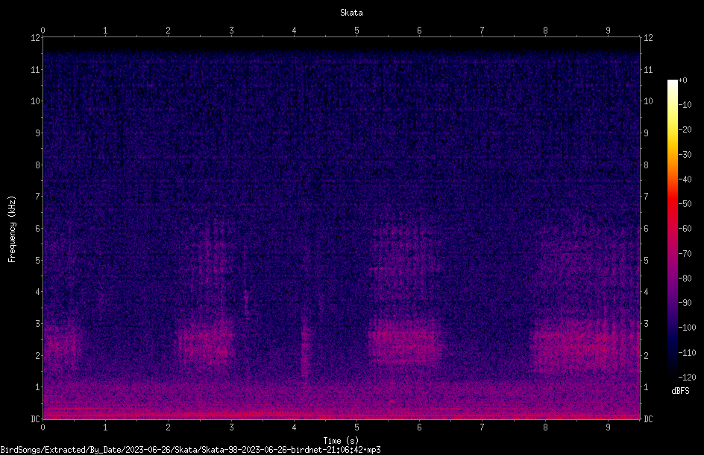Click the '9' label on the left frequency axis
This screenshot has height=455, width=704.
tap(38, 133)
